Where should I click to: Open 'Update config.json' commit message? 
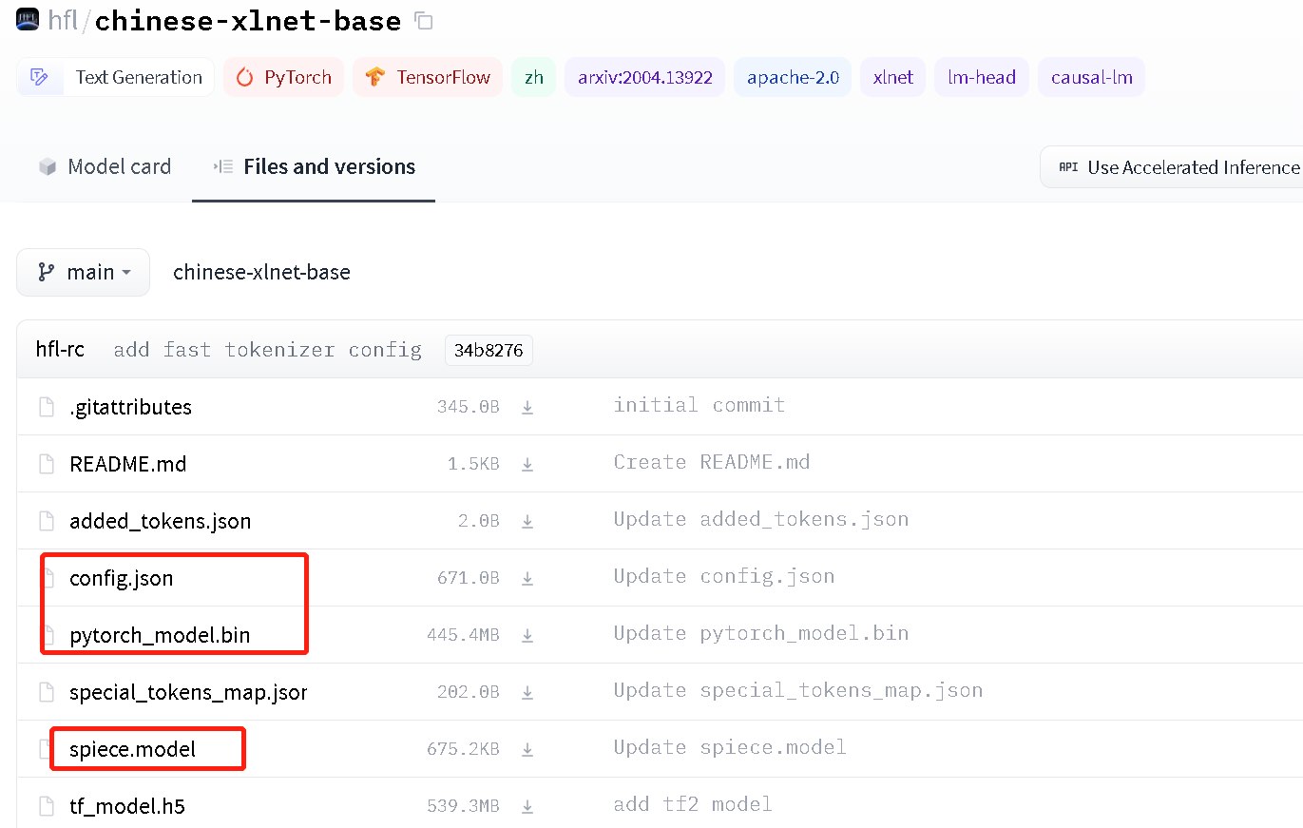click(x=724, y=576)
